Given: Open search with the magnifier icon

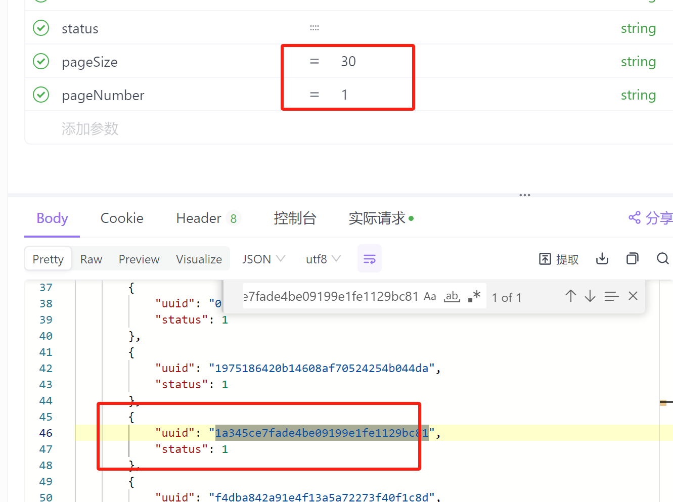Looking at the screenshot, I should [662, 259].
